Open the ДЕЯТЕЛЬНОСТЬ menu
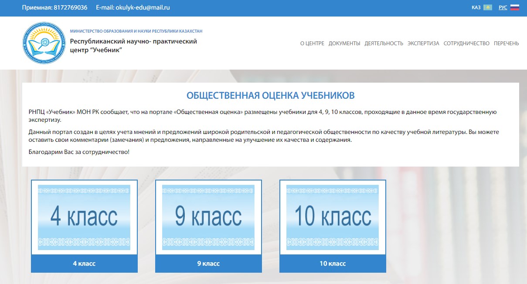 point(384,43)
